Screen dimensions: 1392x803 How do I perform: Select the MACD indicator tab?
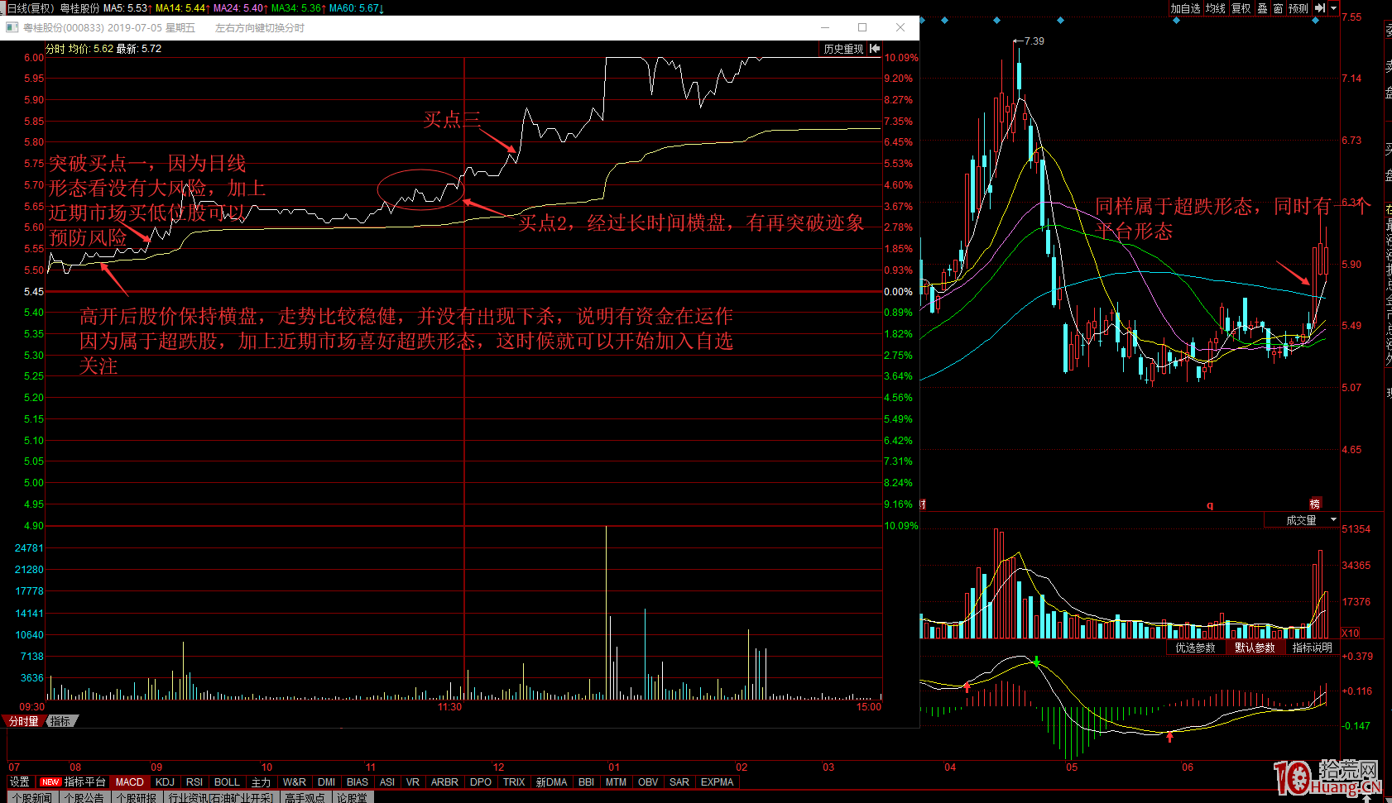click(129, 781)
